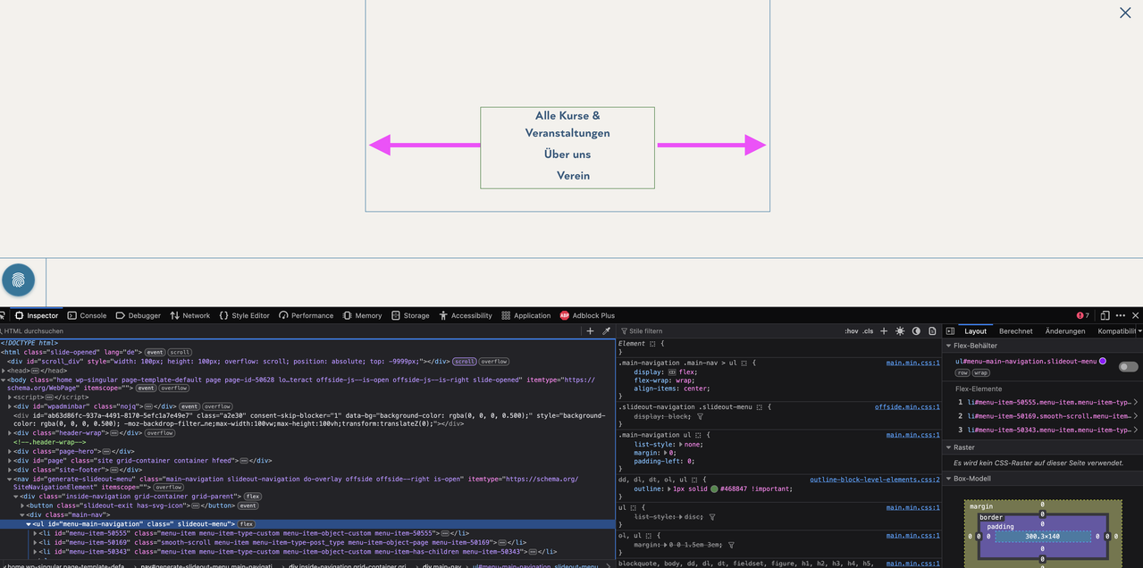Viewport: 1143px width, 568px height.
Task: Toggle light color scheme simulation sun icon
Action: pos(900,330)
